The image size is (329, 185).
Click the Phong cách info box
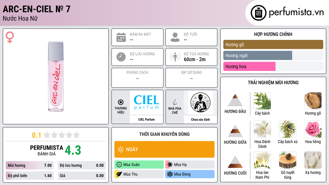[x=138, y=78]
